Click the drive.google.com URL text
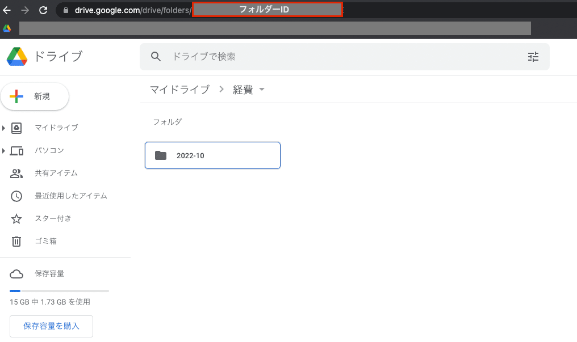The height and width of the screenshot is (342, 577). 133,10
